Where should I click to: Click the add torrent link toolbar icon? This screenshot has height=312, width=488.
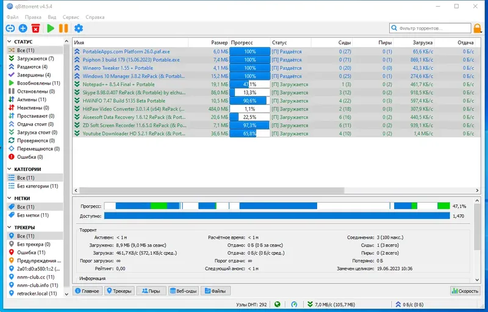click(10, 29)
